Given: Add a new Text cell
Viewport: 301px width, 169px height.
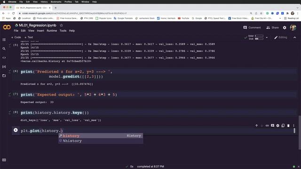Looking at the screenshot, I should click(x=29, y=38).
